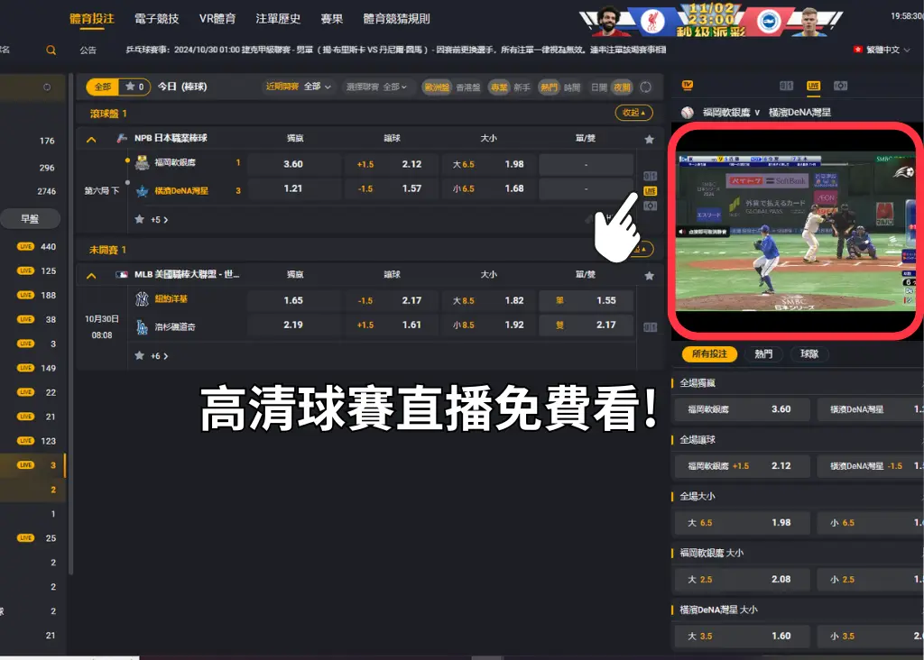Image resolution: width=924 pixels, height=660 pixels.
Task: Click the refresh odds circular icon
Action: [x=646, y=87]
